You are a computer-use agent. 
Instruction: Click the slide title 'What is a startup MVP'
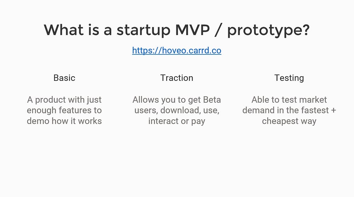127,30
